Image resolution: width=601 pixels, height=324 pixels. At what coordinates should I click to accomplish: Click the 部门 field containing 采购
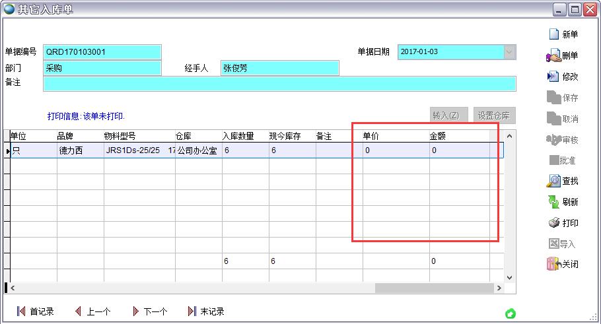pyautogui.click(x=102, y=68)
